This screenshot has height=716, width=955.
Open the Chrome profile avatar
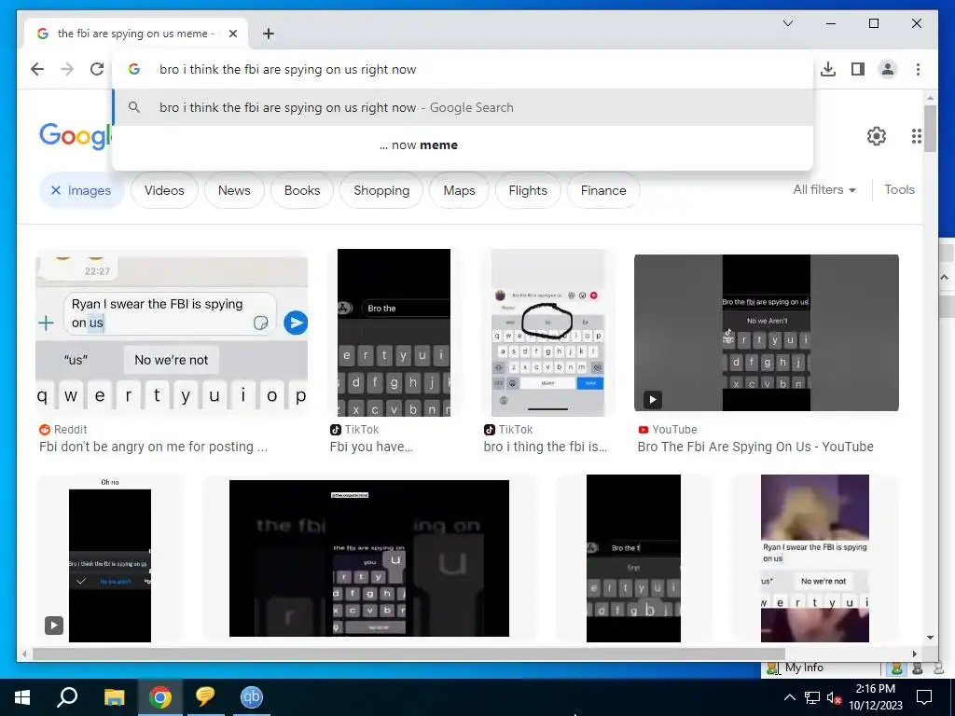[888, 69]
